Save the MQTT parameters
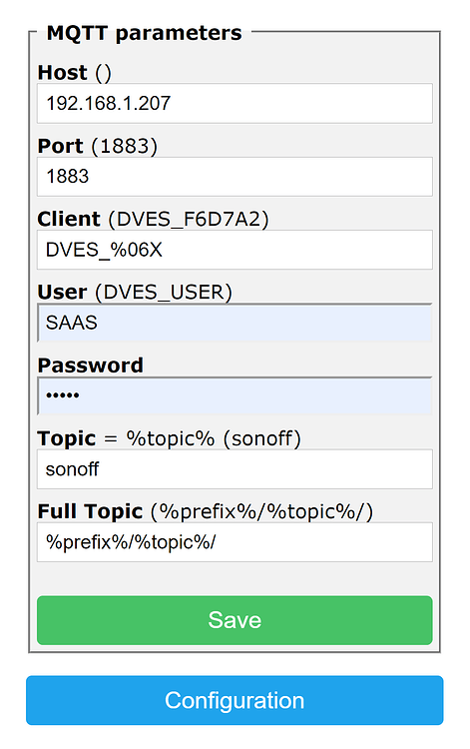Screen dimensions: 470x749 [x=235, y=620]
